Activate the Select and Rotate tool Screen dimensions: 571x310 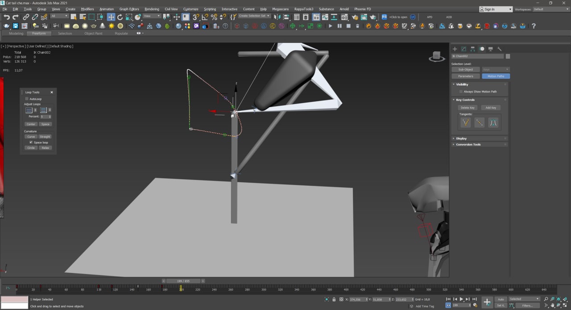[120, 17]
